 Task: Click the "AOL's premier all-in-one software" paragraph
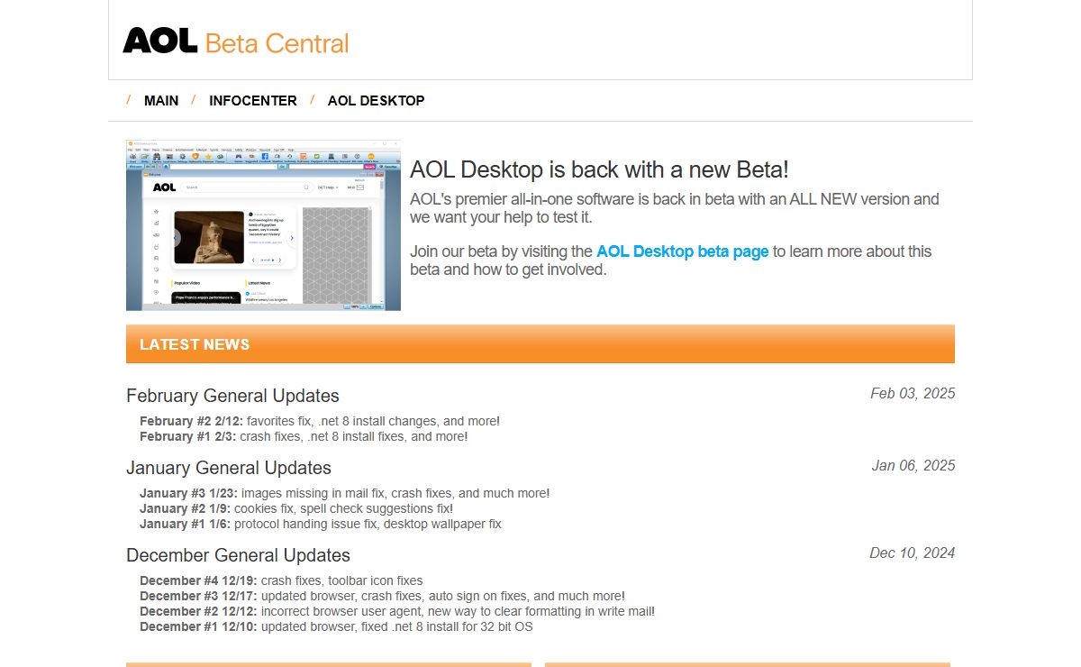click(675, 208)
